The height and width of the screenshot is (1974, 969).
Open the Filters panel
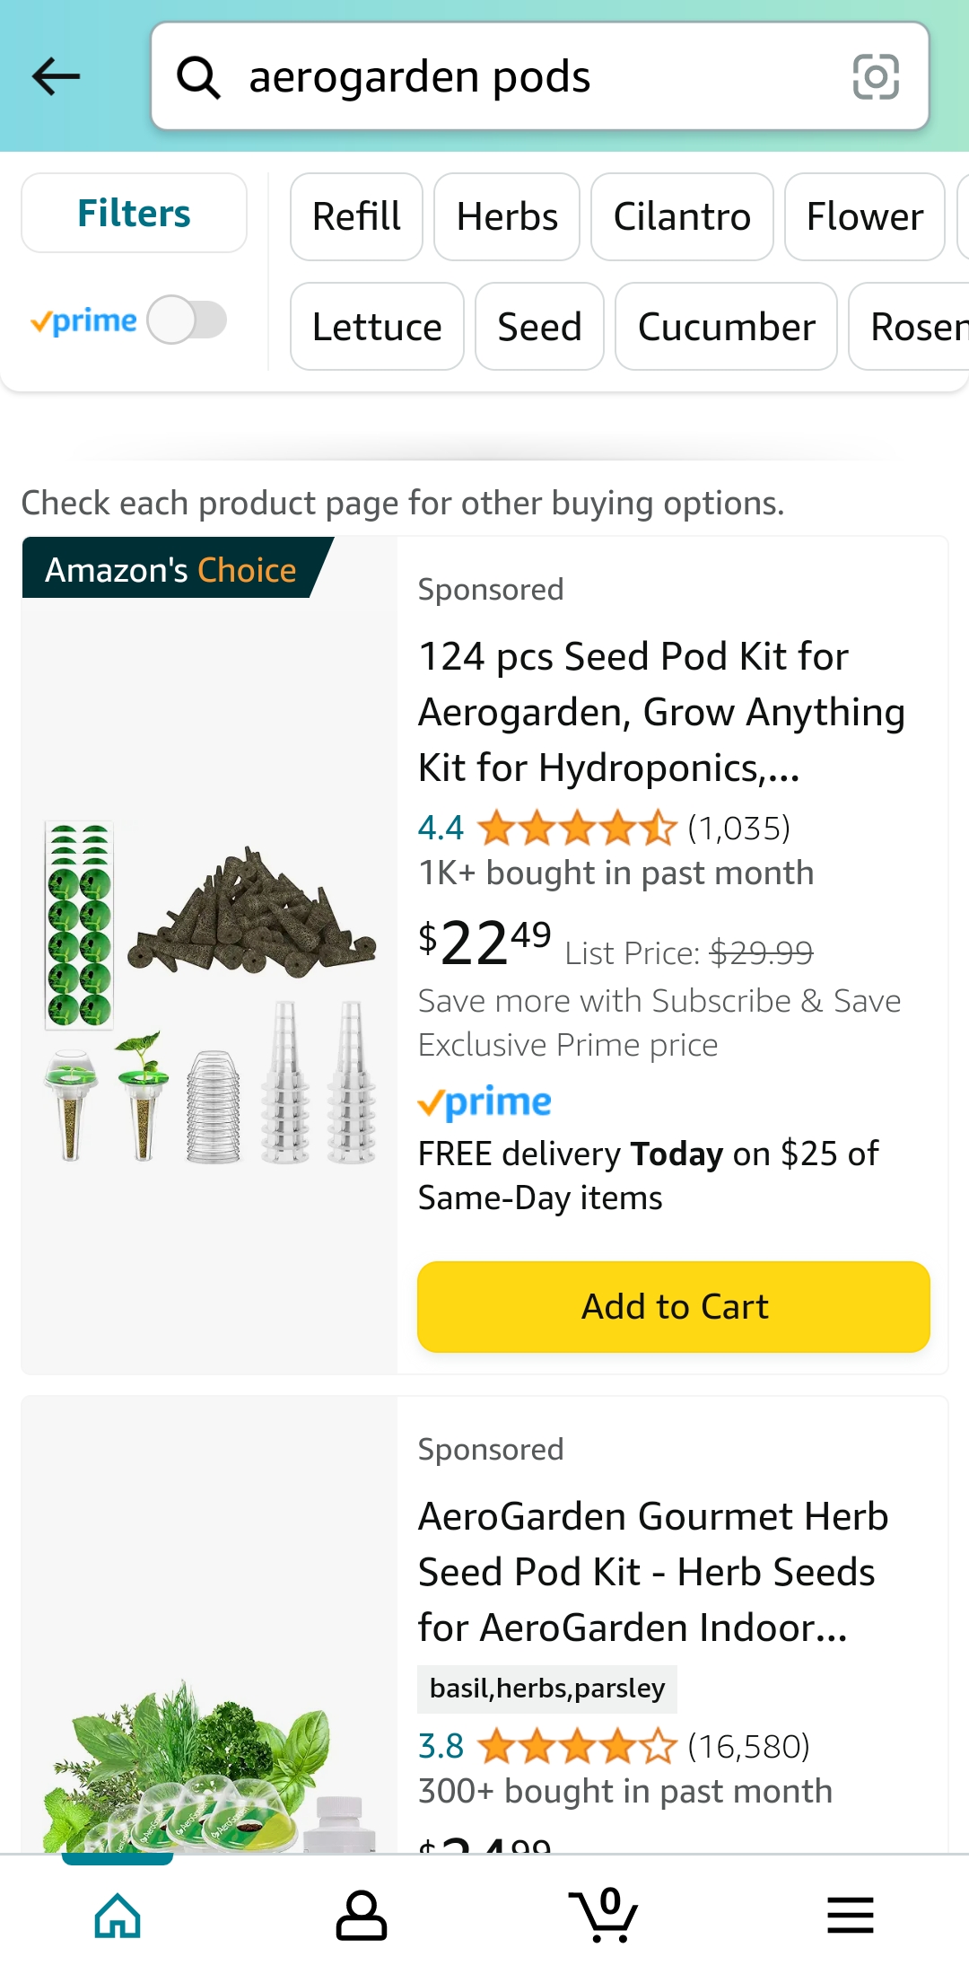[x=134, y=214]
